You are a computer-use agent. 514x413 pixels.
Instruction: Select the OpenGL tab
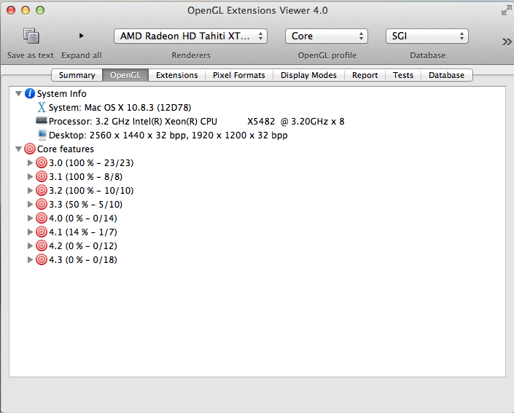(x=125, y=75)
